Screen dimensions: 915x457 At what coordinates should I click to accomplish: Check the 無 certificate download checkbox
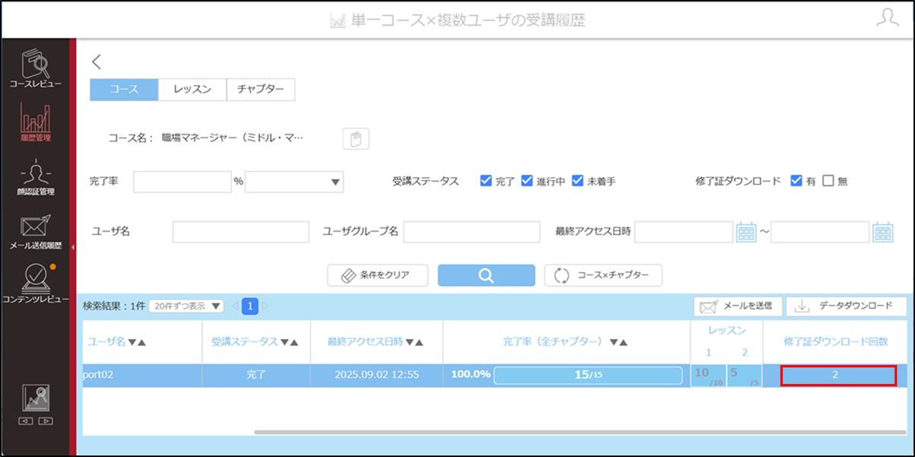click(828, 181)
